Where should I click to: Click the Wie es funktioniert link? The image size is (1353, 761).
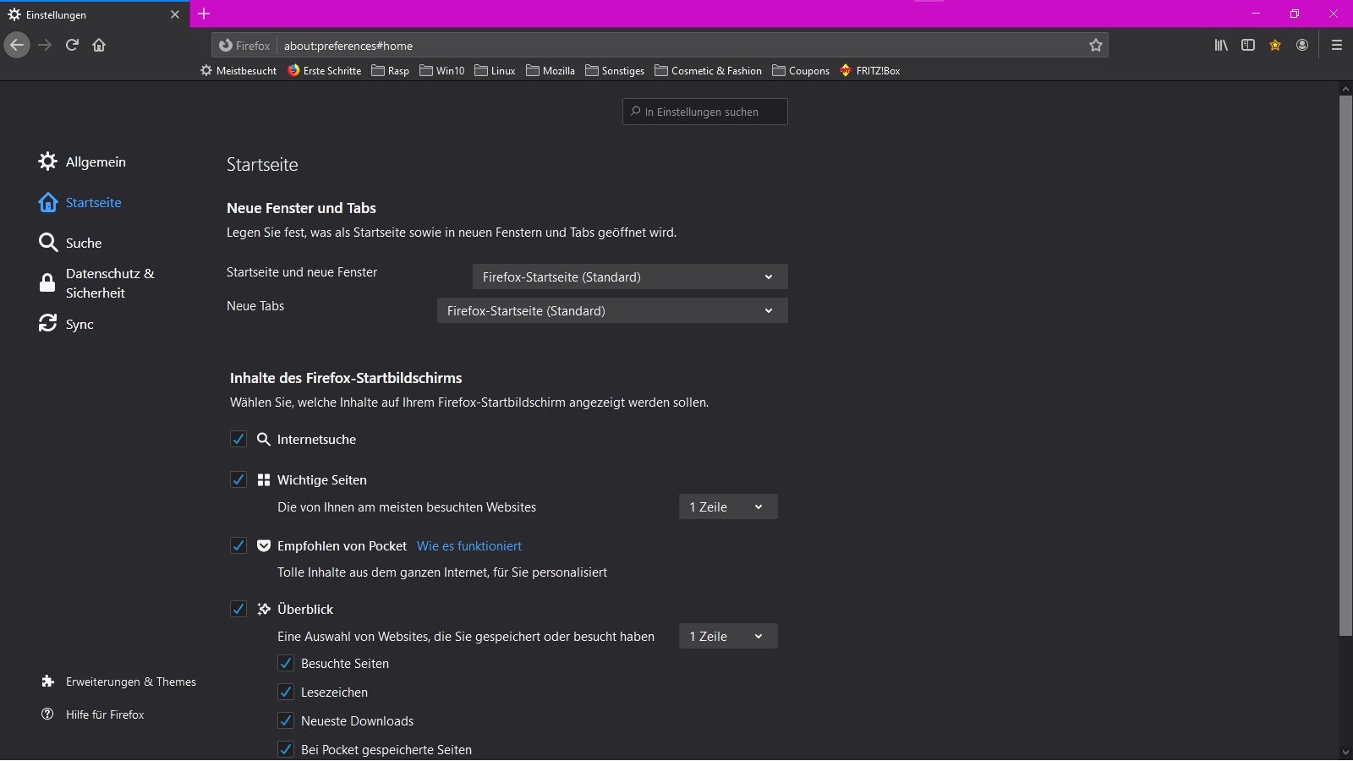point(468,546)
